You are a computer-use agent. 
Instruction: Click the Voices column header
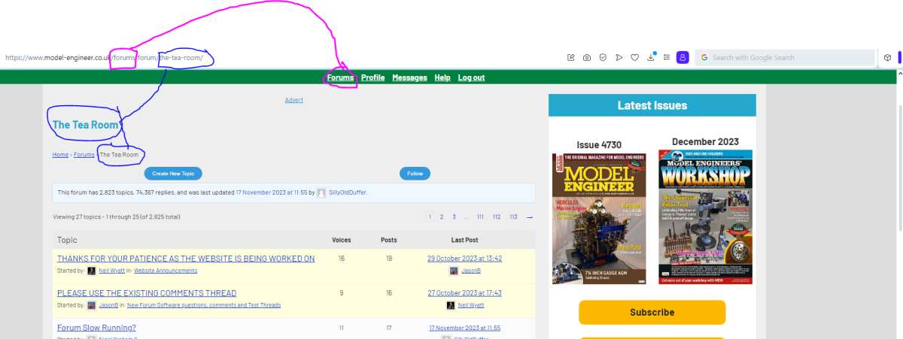pyautogui.click(x=342, y=240)
